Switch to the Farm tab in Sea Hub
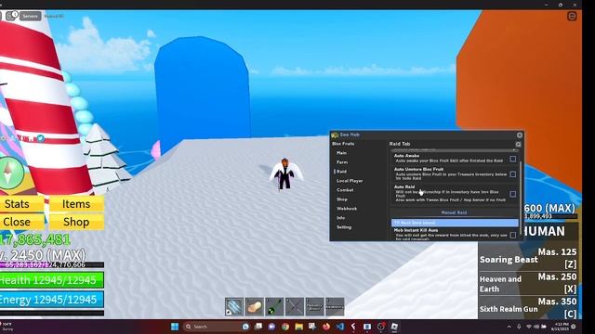The height and width of the screenshot is (334, 595). (342, 162)
